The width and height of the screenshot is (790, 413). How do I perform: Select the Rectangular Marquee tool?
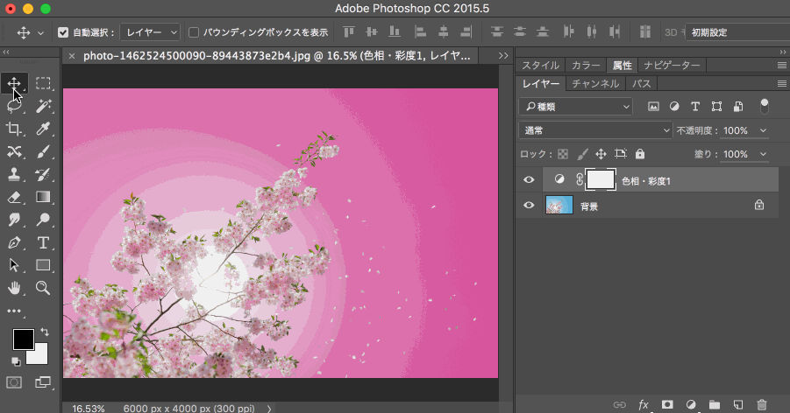pos(43,83)
